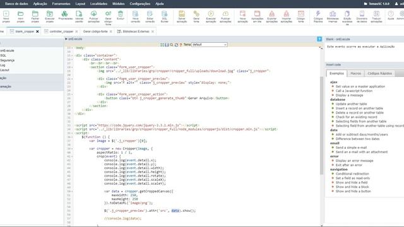The image size is (404, 227).
Task: Switch to Bibliotecas Externas tab
Action: (136, 32)
